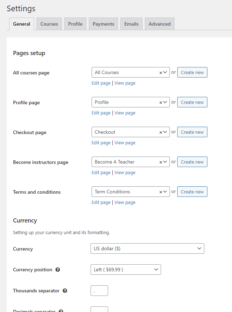Click help icon beside Decimals separator
Image resolution: width=232 pixels, height=312 pixels.
(61, 311)
